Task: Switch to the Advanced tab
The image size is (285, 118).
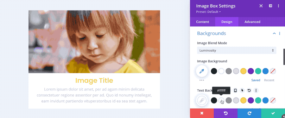Action: pyautogui.click(x=252, y=22)
